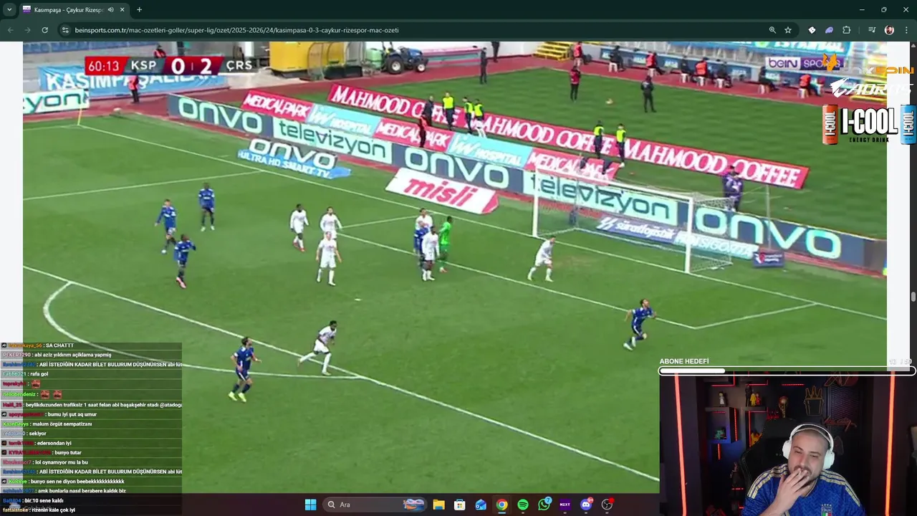
Task: Go forward in the browser history
Action: click(x=27, y=30)
